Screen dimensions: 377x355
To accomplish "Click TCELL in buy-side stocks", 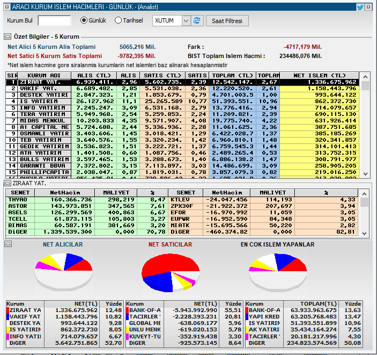I will click(x=18, y=219).
